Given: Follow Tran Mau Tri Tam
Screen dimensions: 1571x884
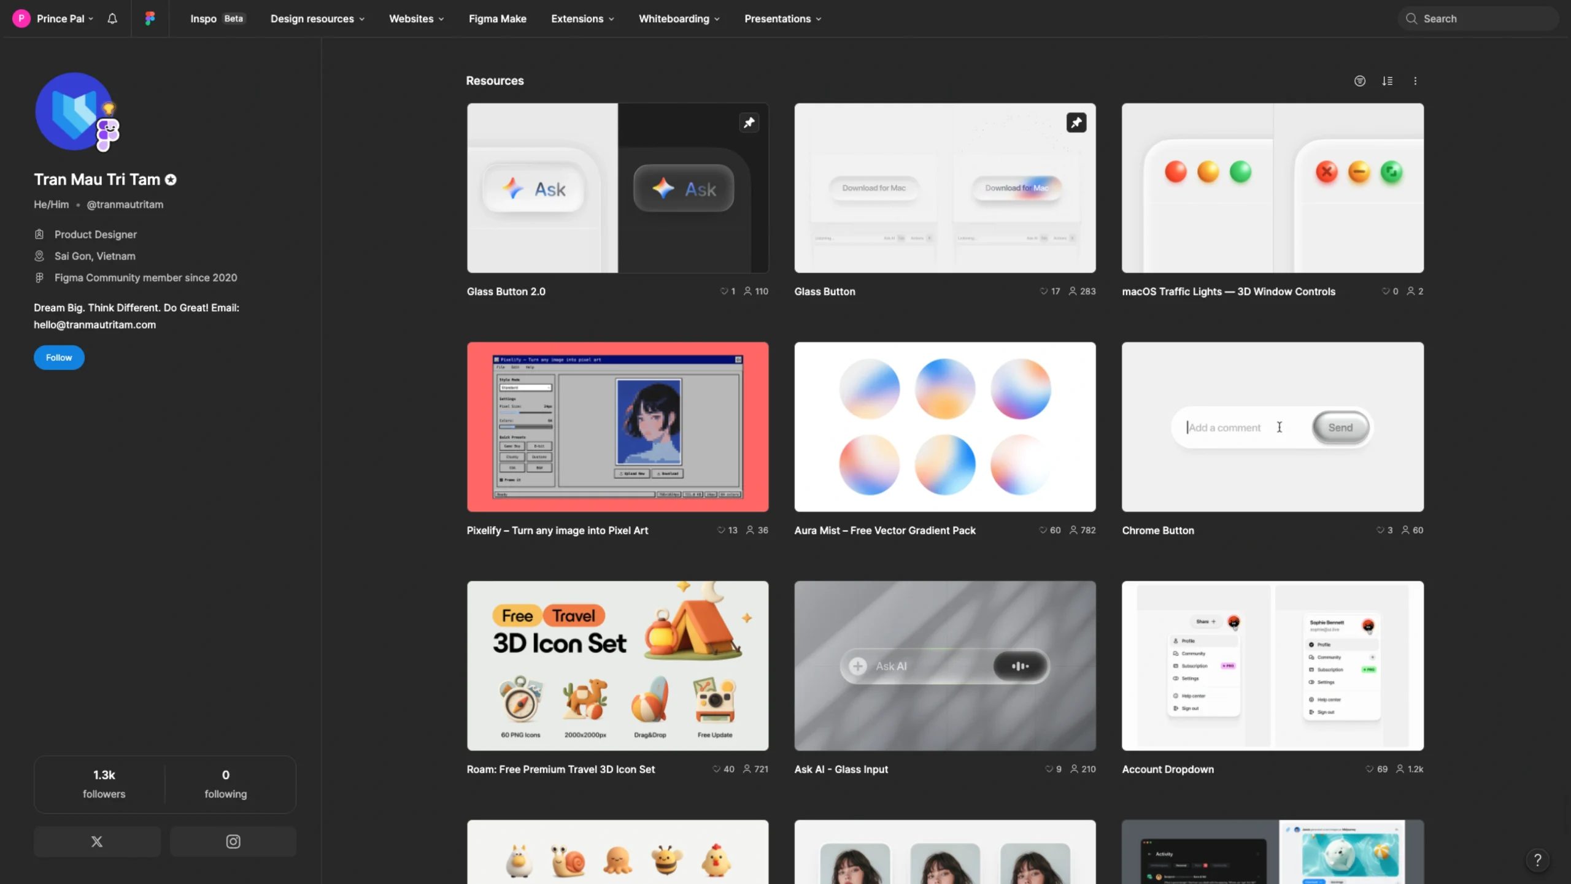Looking at the screenshot, I should coord(59,357).
